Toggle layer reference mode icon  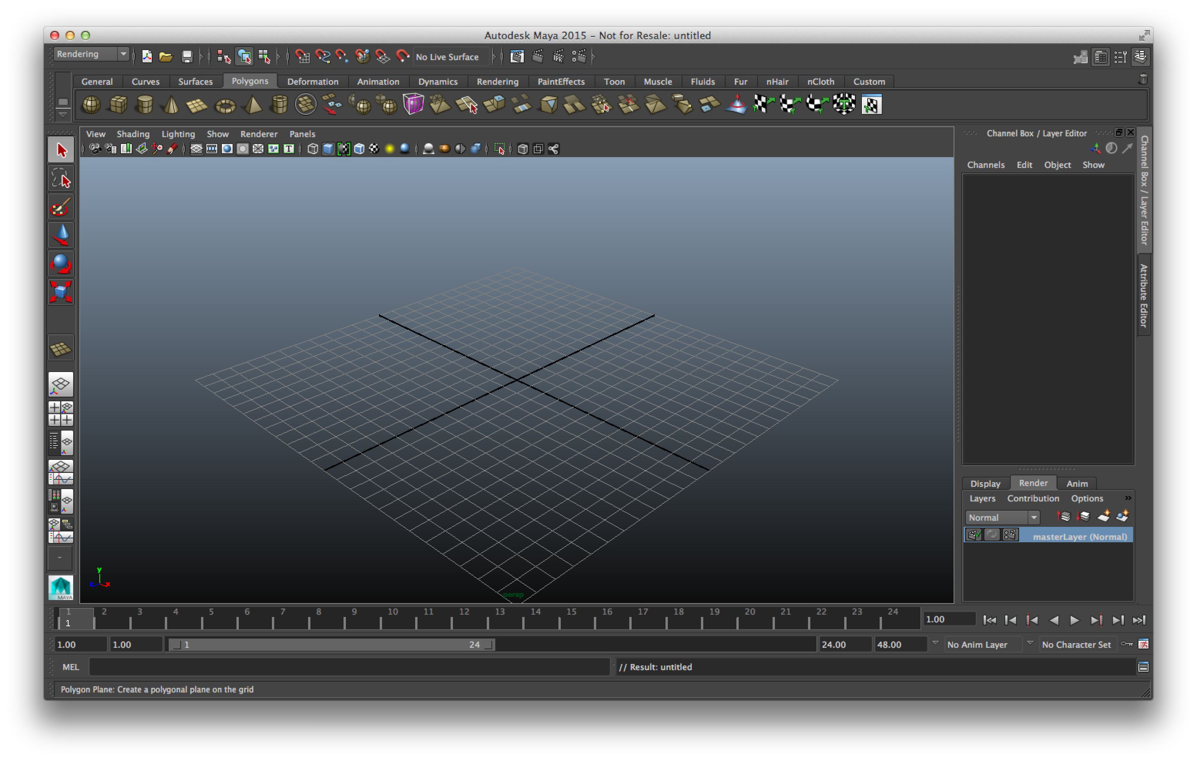tap(993, 536)
